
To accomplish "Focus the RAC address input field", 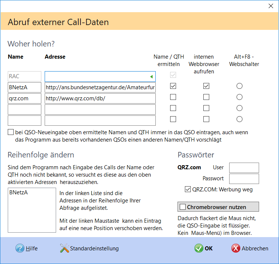I will [x=100, y=76].
